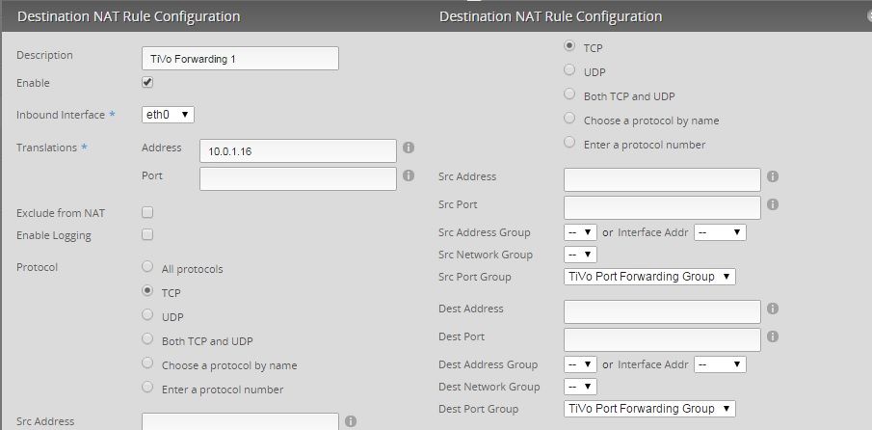
Task: Click into the Dest Port input field
Action: click(662, 339)
